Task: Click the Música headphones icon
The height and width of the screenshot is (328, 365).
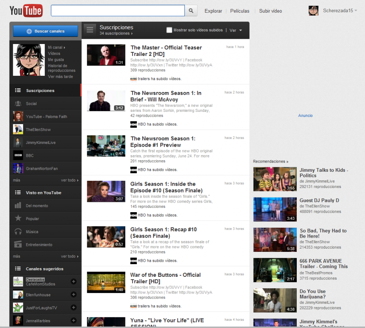Action: coord(18,231)
